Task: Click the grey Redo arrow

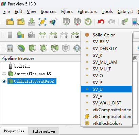Action: point(112,21)
